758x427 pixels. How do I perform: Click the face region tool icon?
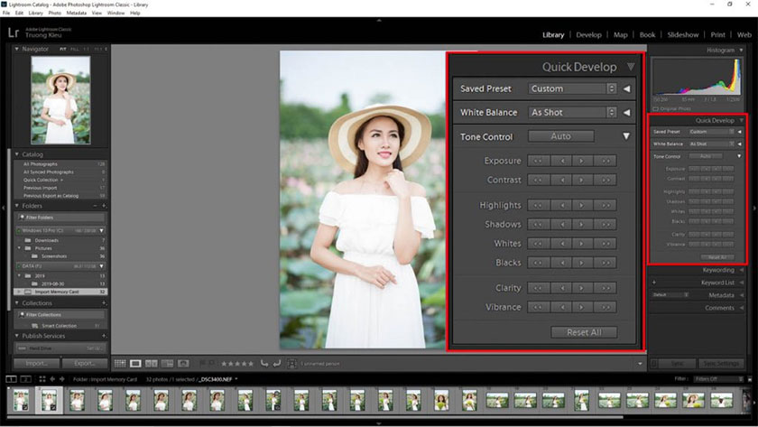pos(291,363)
